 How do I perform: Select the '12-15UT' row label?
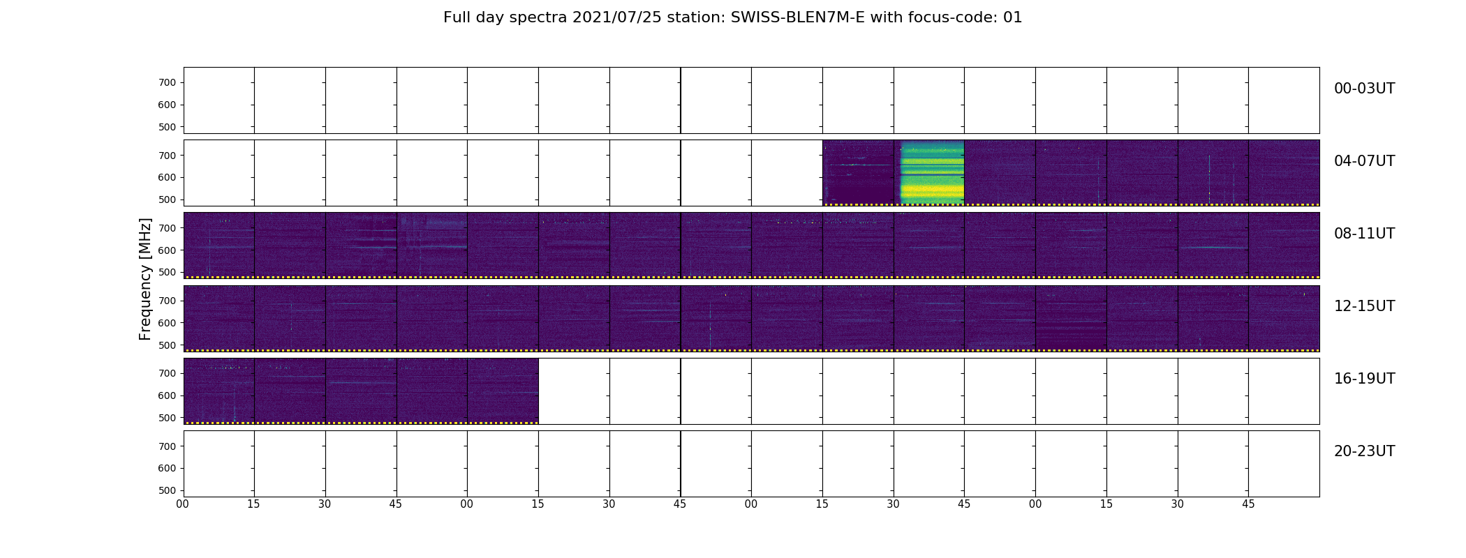click(x=1364, y=306)
